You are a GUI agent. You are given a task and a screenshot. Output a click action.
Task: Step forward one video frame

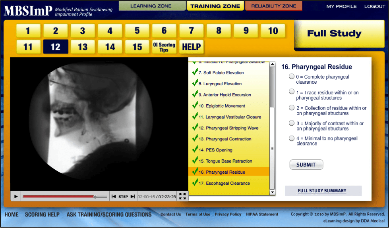[x=133, y=196]
